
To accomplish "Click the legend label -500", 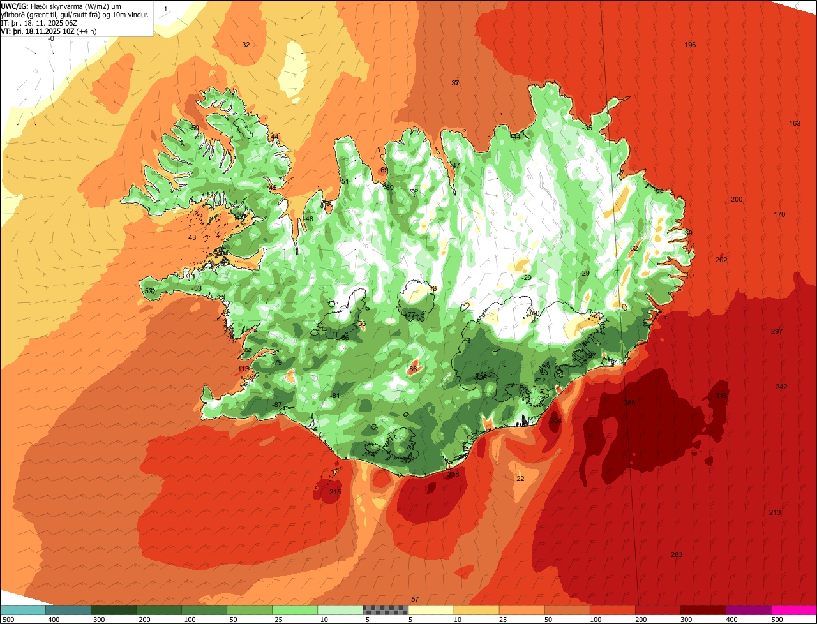I will tap(7, 620).
